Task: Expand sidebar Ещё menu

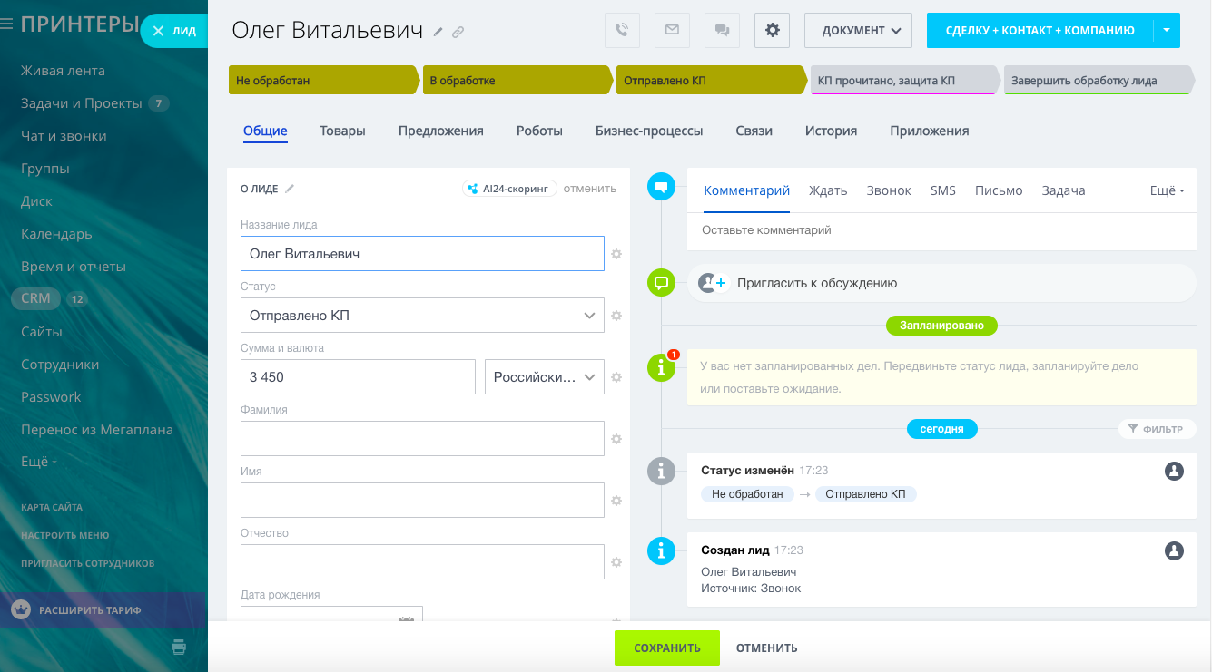Action: (39, 462)
